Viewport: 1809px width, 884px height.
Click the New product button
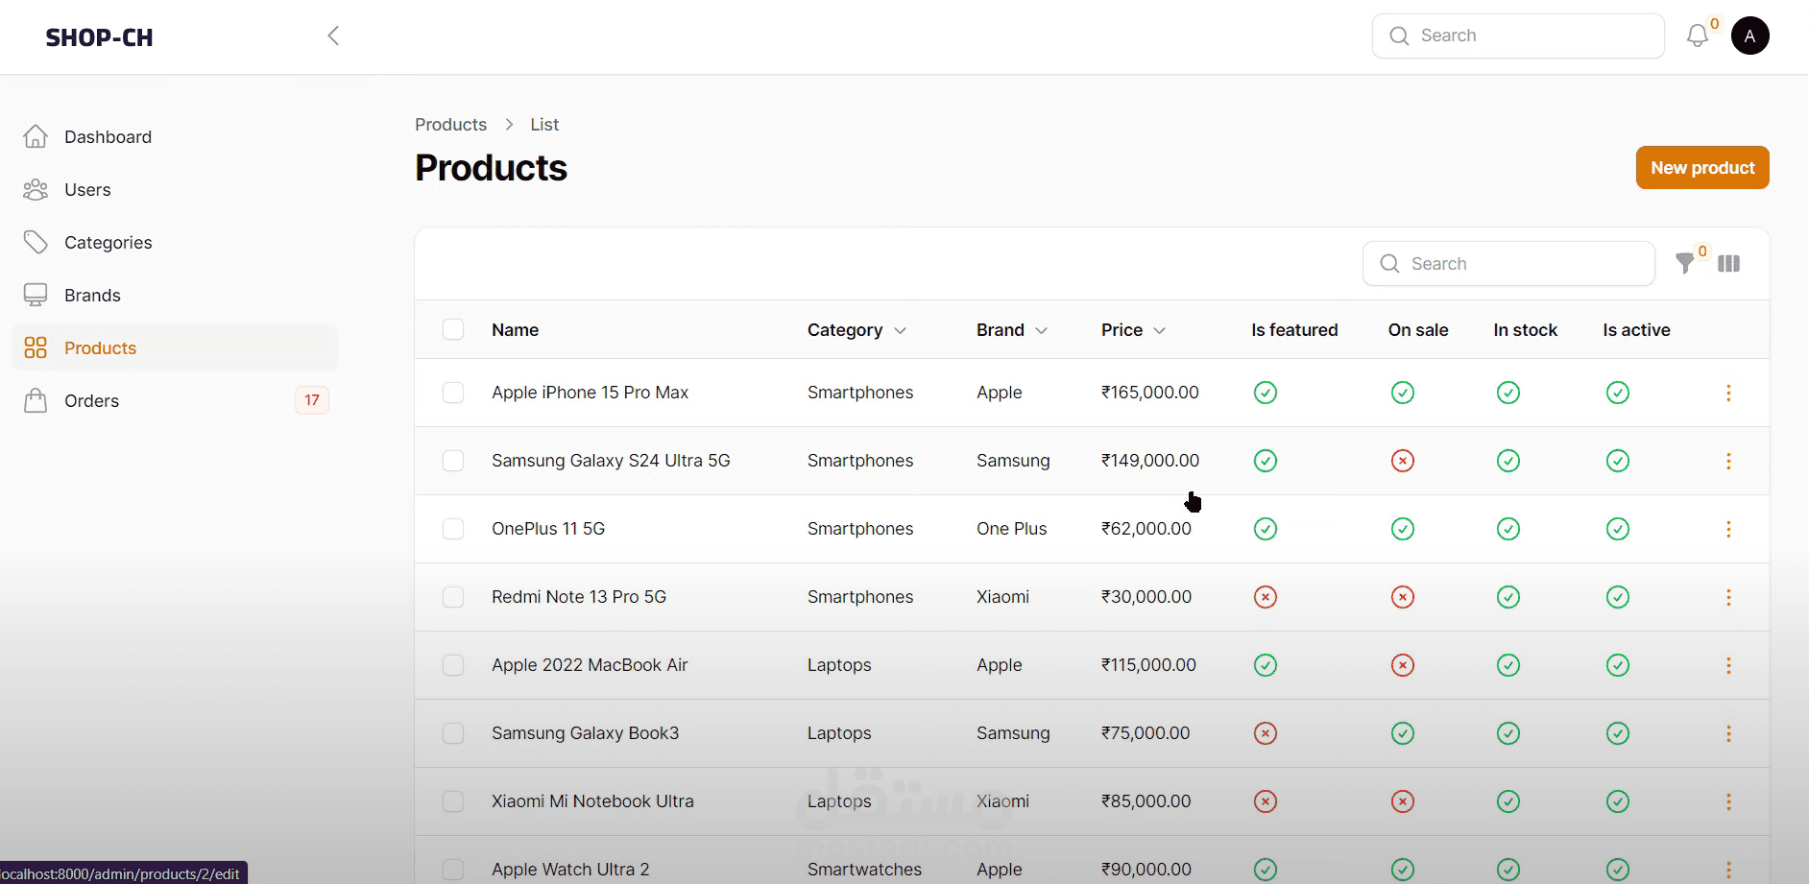[1701, 168]
